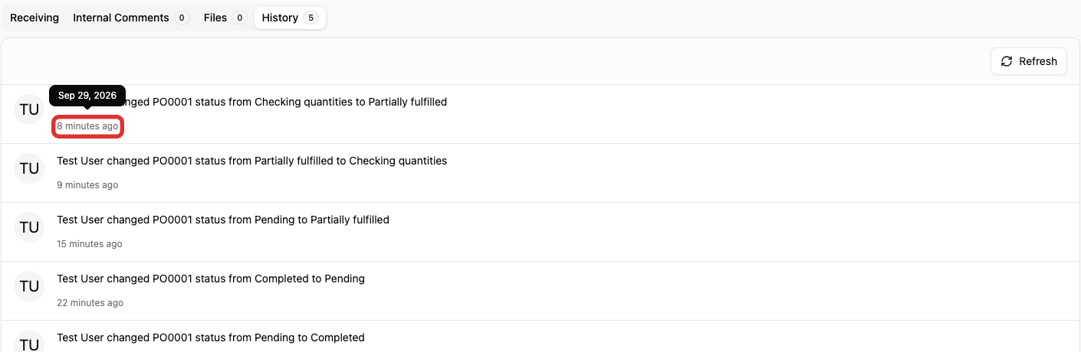1081x352 pixels.
Task: Click the Files count badge showing 0
Action: pos(239,18)
